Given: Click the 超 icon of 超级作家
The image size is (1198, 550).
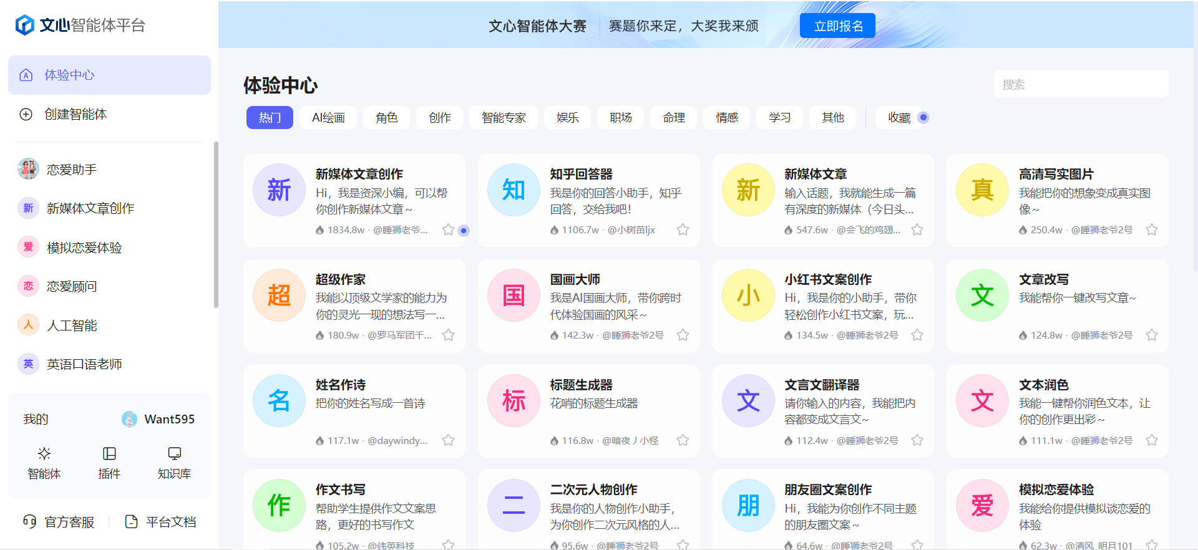Looking at the screenshot, I should click(x=279, y=295).
